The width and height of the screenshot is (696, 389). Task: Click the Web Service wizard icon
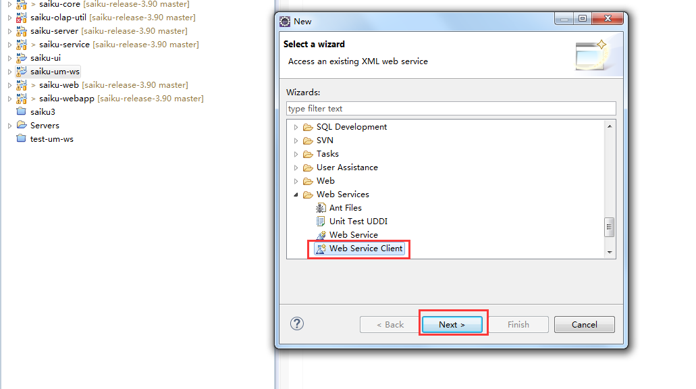321,235
